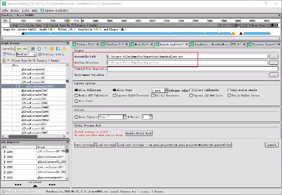The width and height of the screenshot is (282, 195).
Task: Expand API Inspector row 2207
Action: click(x=4, y=162)
